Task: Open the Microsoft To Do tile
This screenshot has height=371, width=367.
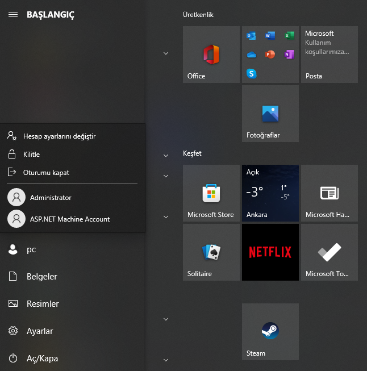Action: pyautogui.click(x=330, y=252)
